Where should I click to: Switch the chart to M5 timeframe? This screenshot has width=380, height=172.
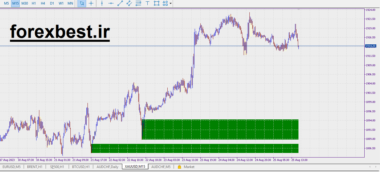6,3
